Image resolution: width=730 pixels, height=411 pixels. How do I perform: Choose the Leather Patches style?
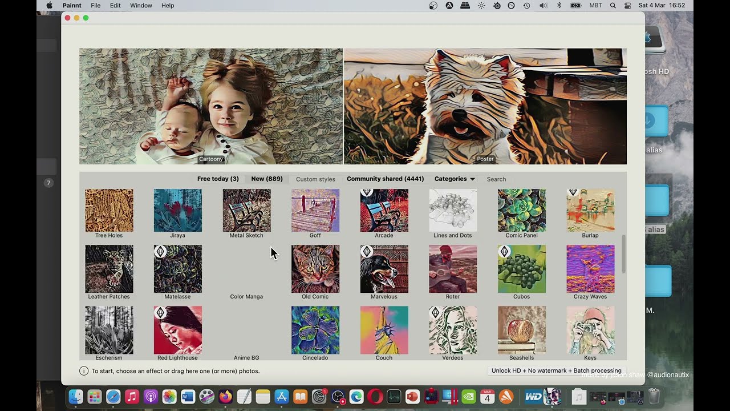pyautogui.click(x=109, y=269)
